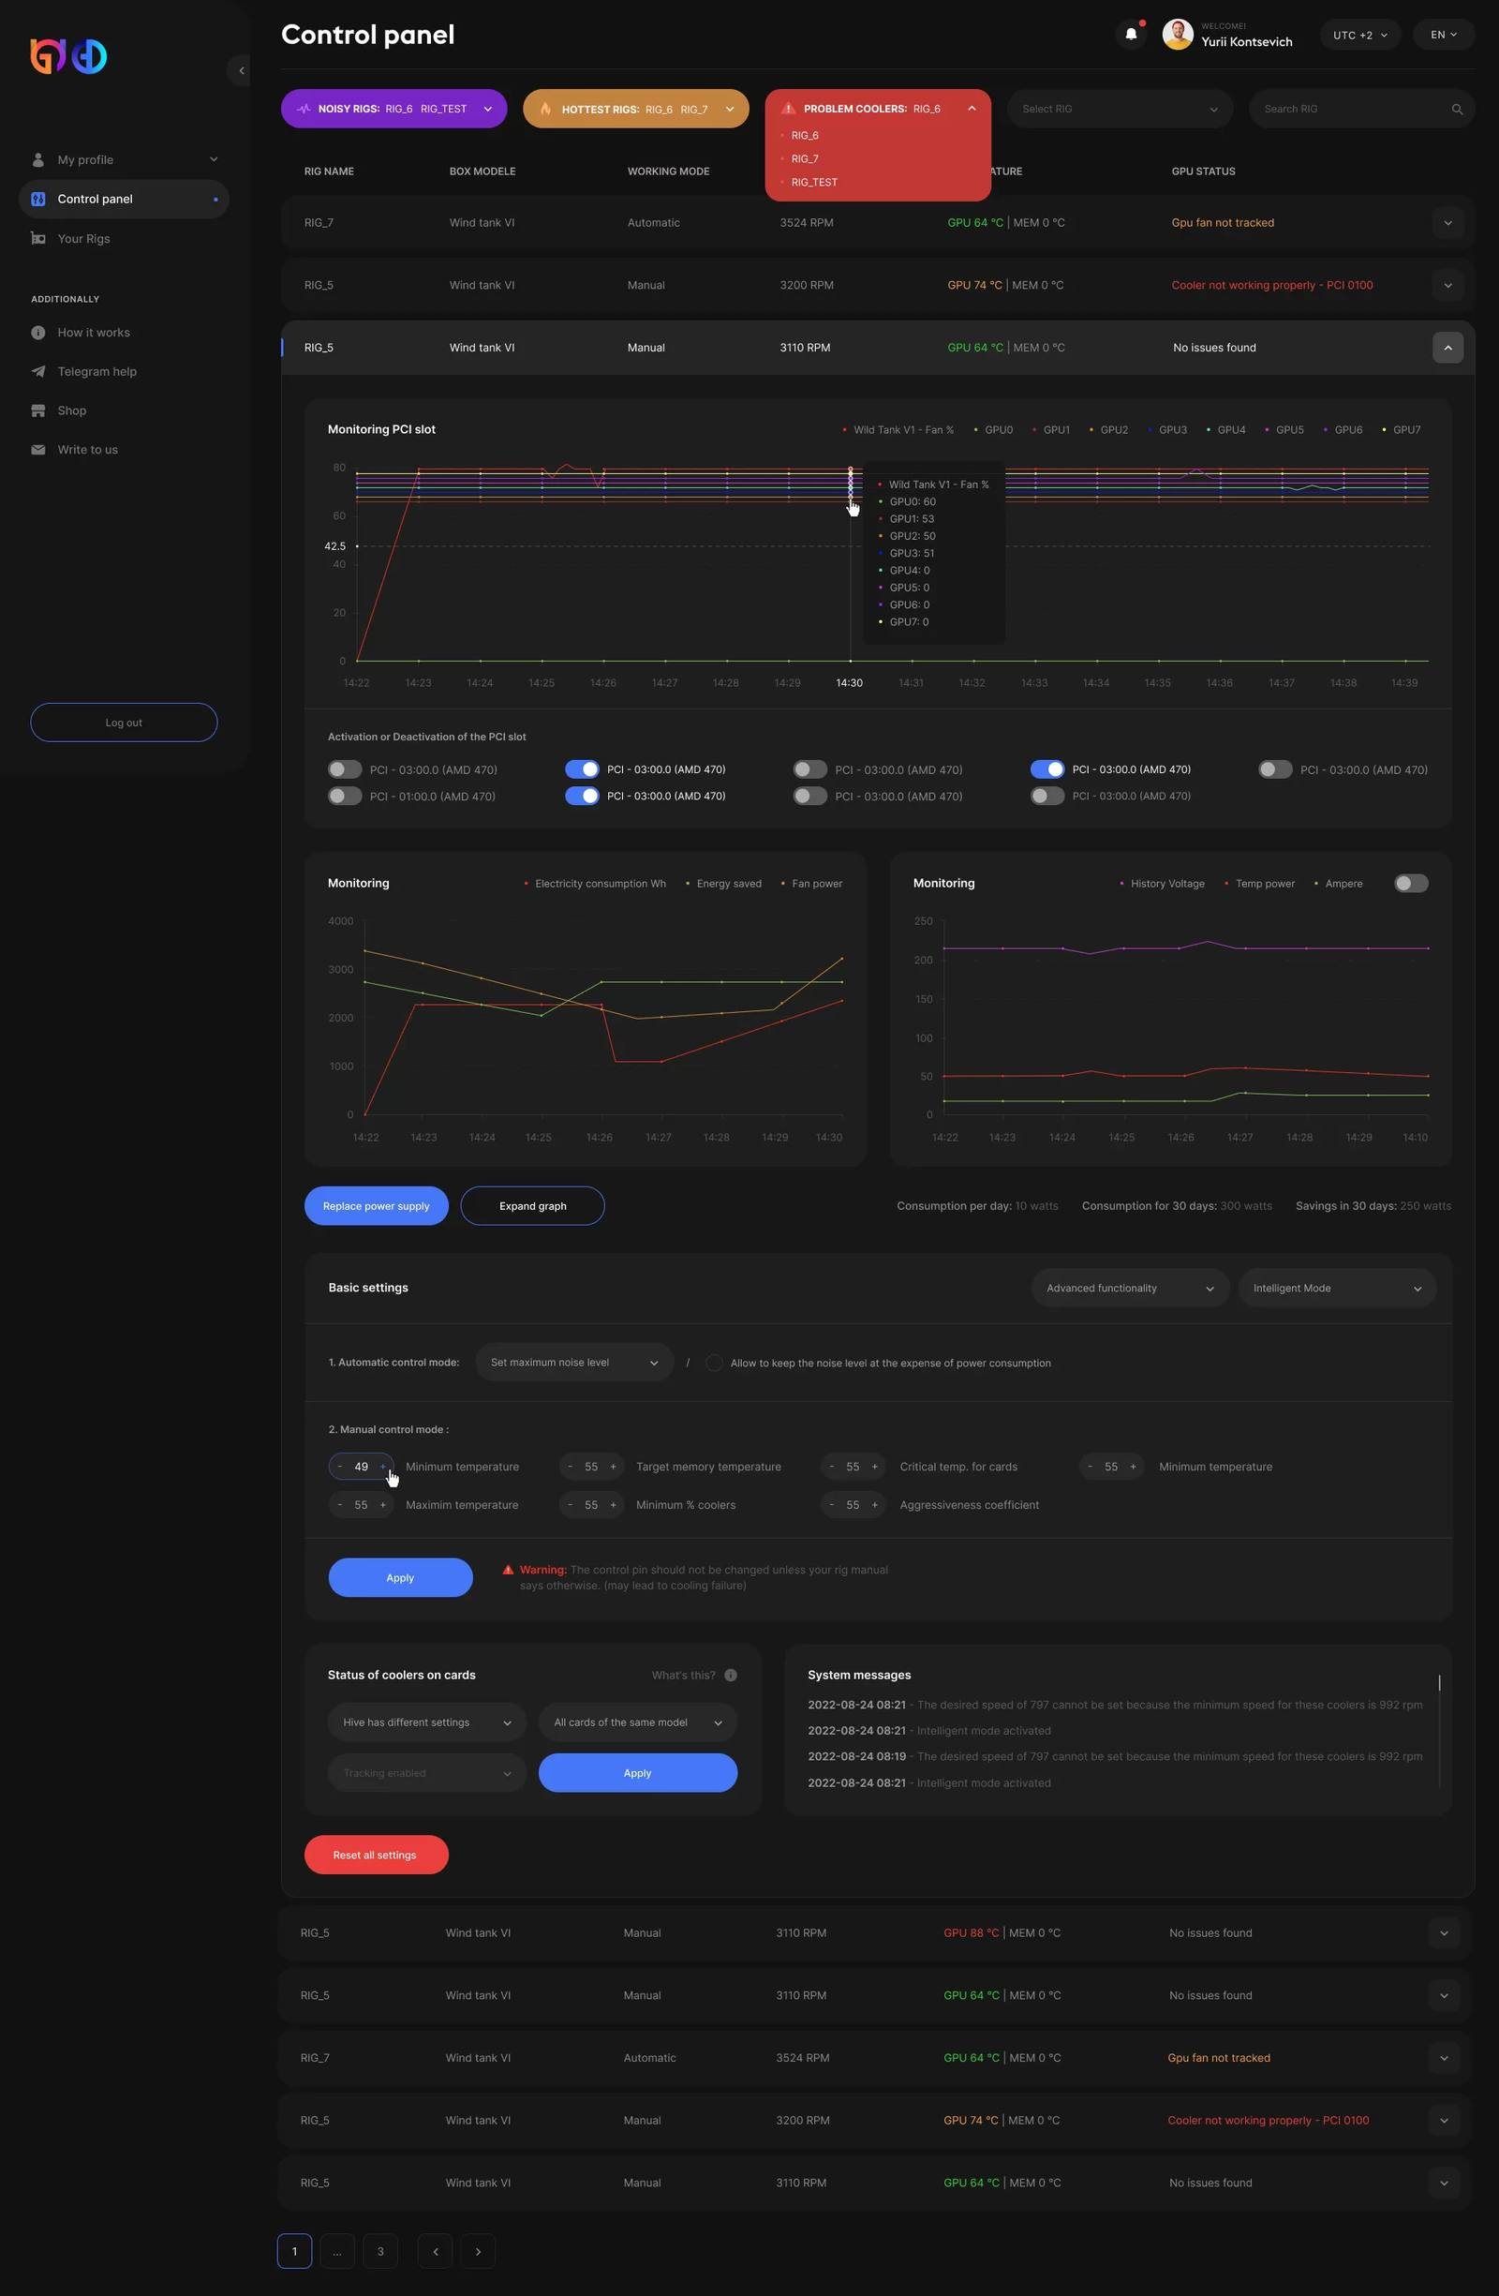Open the EN language dropdown

pyautogui.click(x=1444, y=35)
